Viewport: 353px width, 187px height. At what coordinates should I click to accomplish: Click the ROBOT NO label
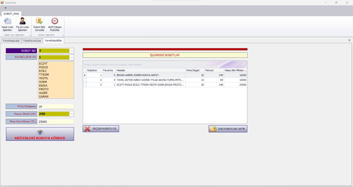(x=22, y=51)
